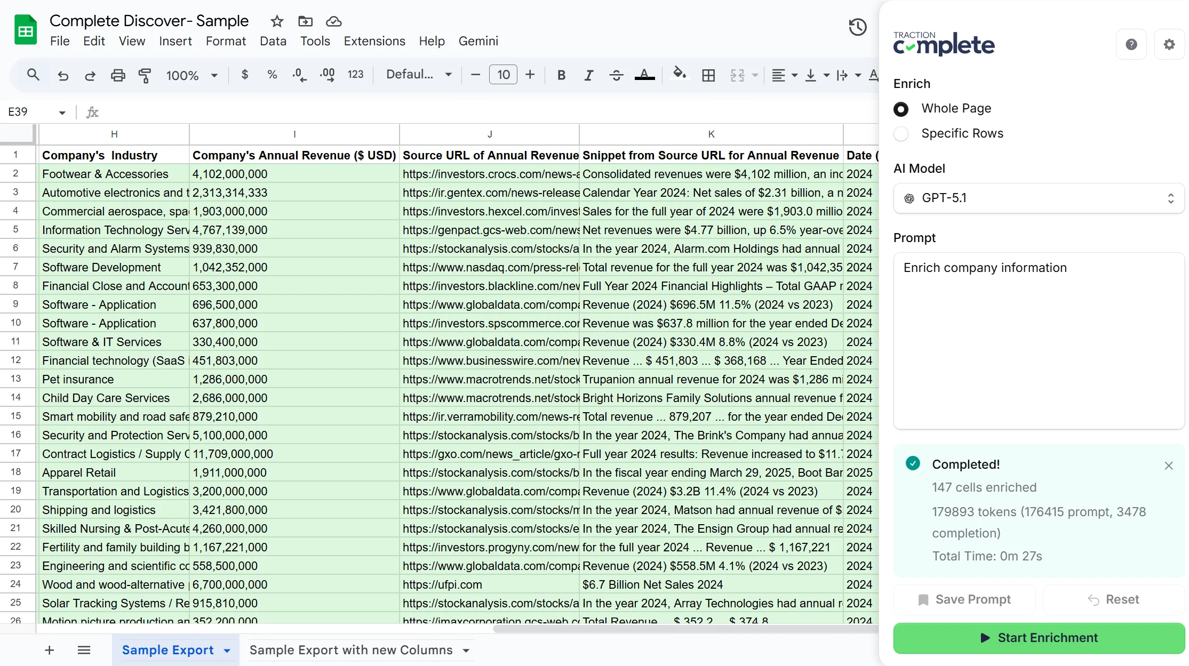Click the paint format roller icon
Screen dimensions: 1189x666
point(145,75)
